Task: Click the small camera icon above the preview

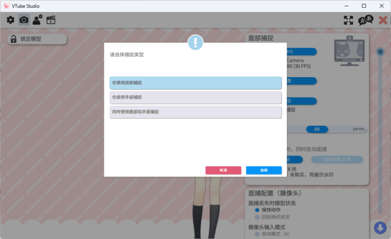Action: pyautogui.click(x=349, y=38)
